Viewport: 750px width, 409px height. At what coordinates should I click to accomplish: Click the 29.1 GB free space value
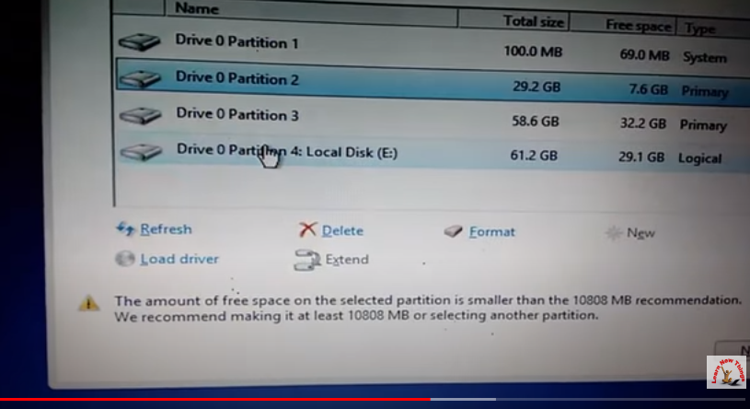[x=640, y=158]
